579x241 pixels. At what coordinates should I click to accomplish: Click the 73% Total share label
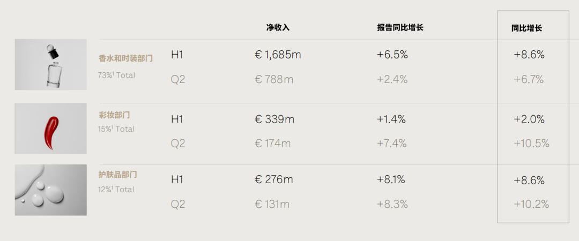click(116, 76)
